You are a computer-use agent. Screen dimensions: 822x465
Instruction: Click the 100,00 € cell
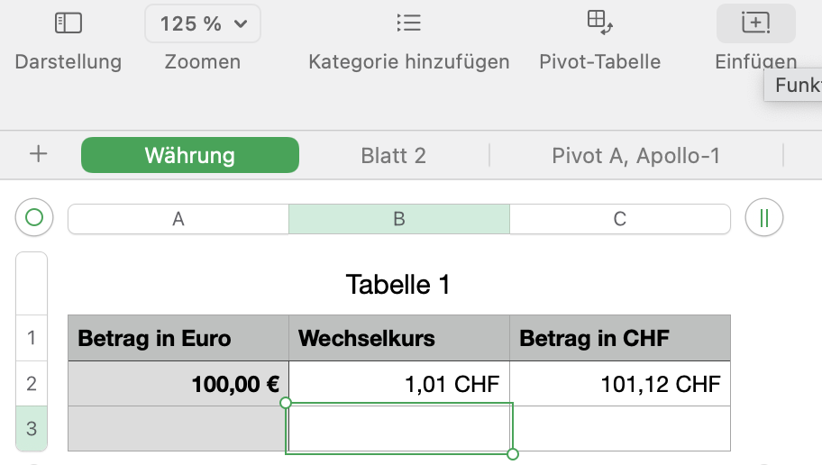(x=178, y=385)
